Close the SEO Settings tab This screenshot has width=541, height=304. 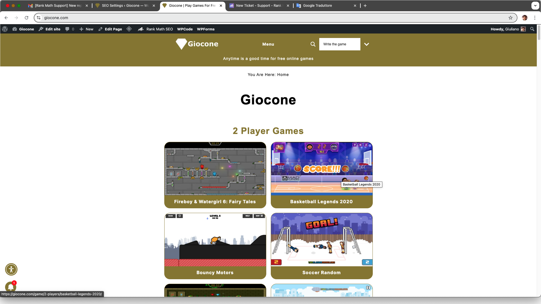pos(154,6)
